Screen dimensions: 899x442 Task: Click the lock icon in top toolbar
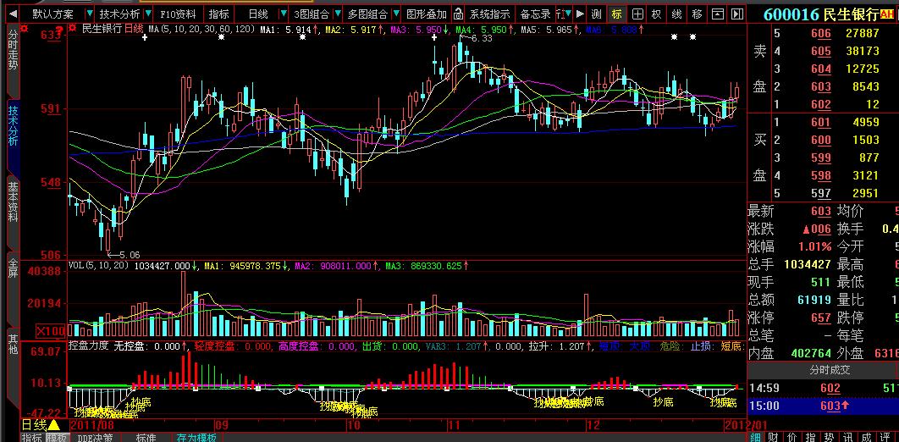(x=459, y=14)
